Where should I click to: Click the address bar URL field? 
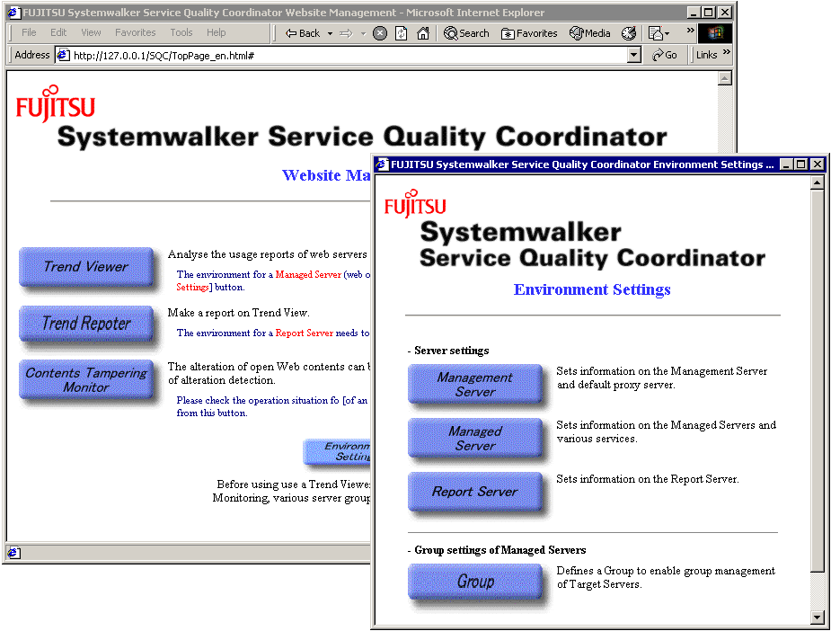click(347, 55)
